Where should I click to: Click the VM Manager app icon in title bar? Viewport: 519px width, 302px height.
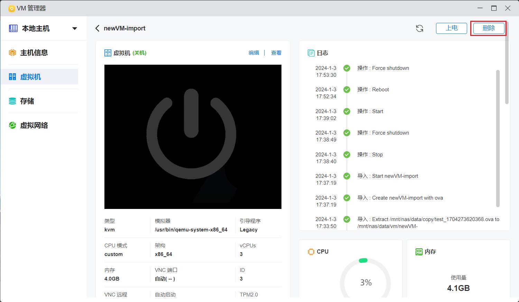click(x=12, y=8)
